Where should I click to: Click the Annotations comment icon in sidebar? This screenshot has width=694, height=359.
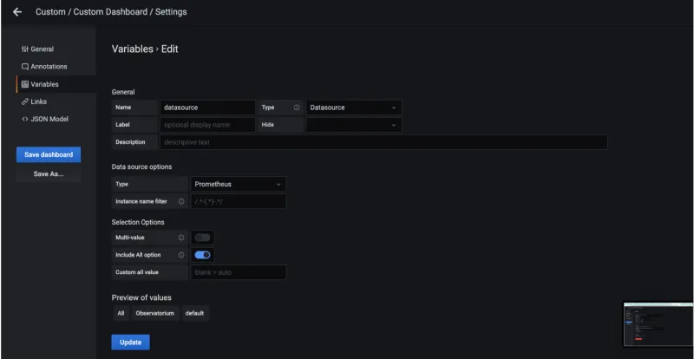click(25, 67)
